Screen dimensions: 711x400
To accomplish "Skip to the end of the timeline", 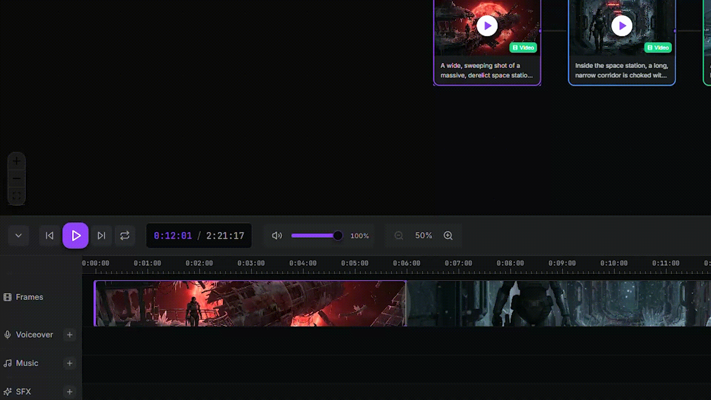I will point(101,236).
